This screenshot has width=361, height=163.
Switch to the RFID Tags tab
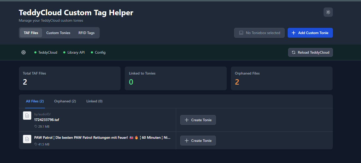pyautogui.click(x=86, y=33)
